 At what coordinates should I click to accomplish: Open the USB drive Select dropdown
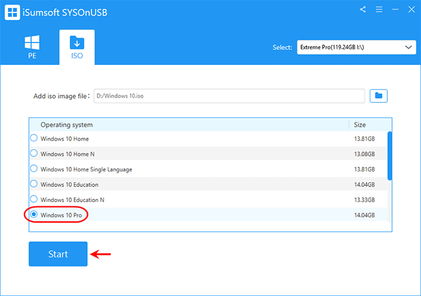(x=357, y=47)
